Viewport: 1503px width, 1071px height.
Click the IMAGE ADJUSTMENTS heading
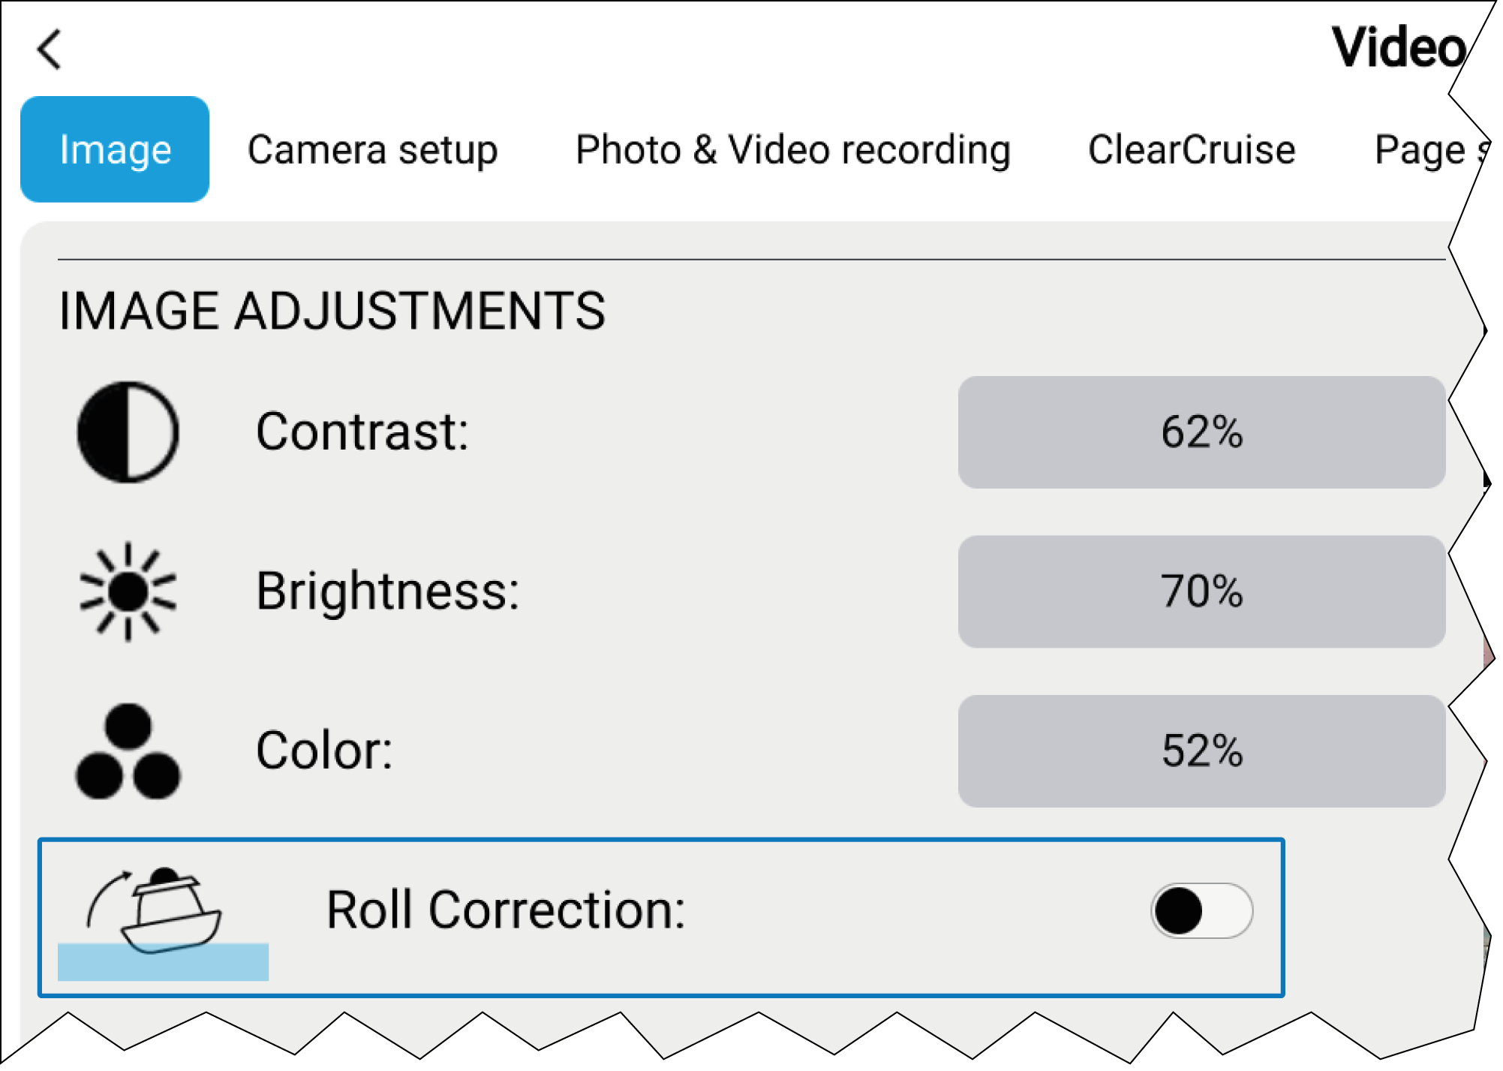(x=332, y=311)
